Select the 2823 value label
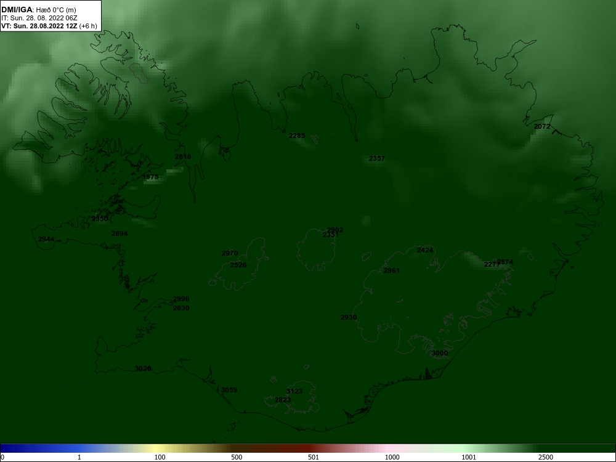The height and width of the screenshot is (462, 616). coord(283,400)
